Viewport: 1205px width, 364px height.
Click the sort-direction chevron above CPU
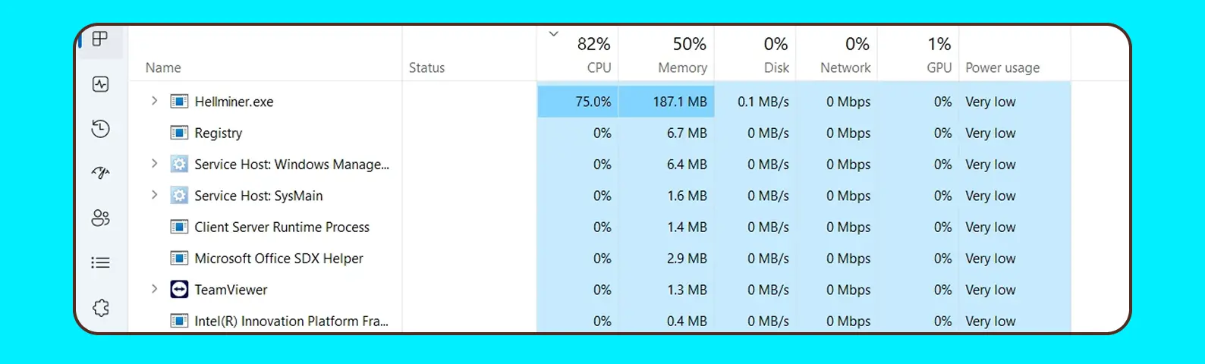coord(554,33)
